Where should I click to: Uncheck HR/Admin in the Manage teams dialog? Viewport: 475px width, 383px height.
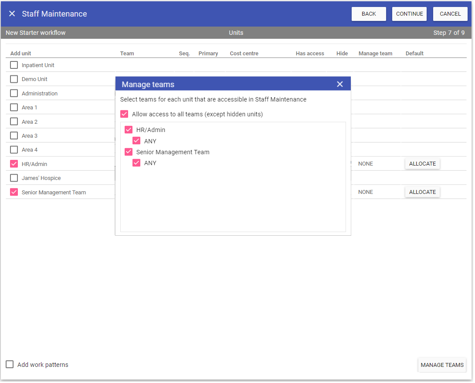point(129,130)
